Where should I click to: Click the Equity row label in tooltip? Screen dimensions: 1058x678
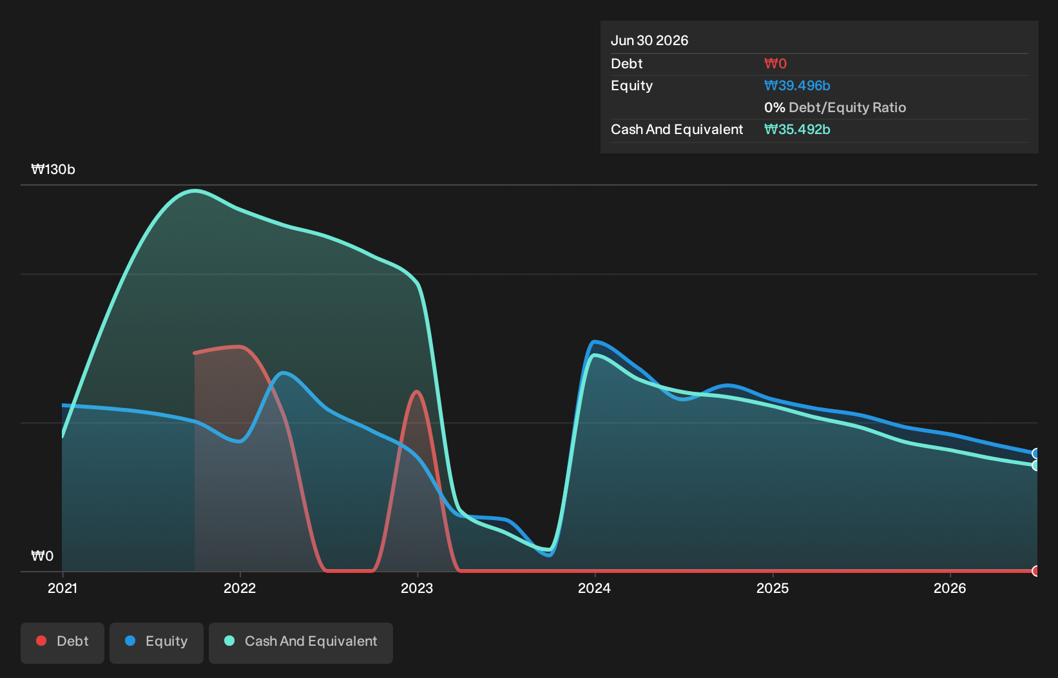tap(632, 86)
